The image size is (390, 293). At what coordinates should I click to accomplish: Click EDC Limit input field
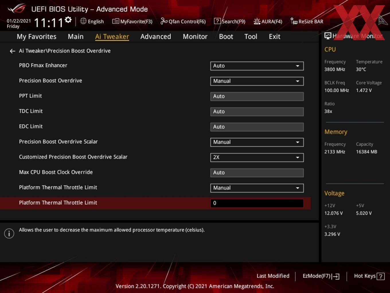tap(257, 127)
